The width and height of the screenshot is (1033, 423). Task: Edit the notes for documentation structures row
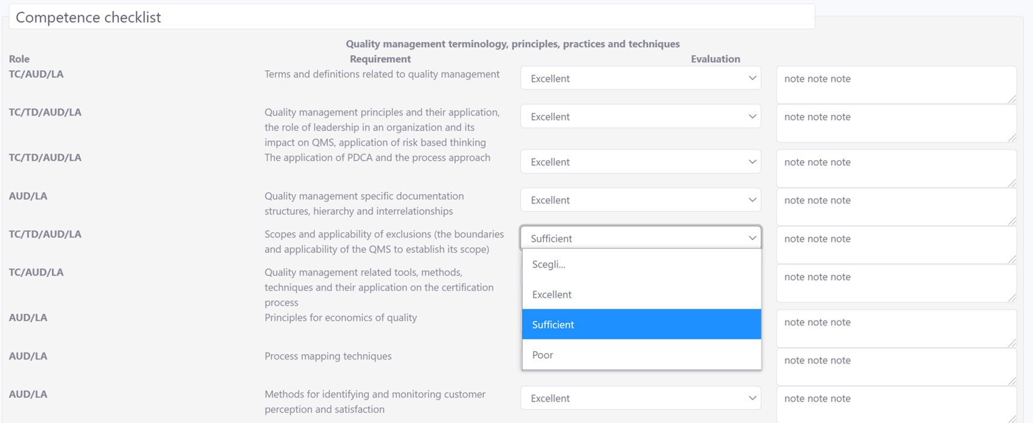tap(895, 207)
